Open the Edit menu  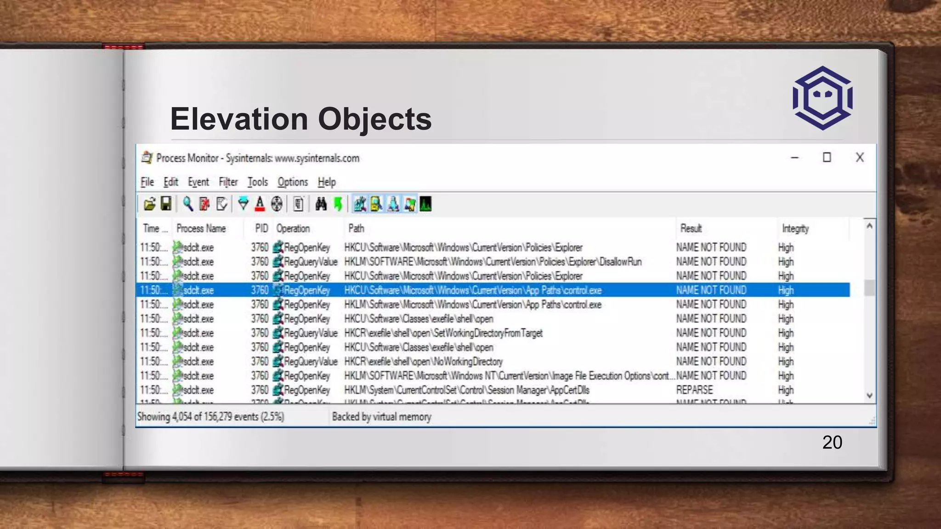170,182
